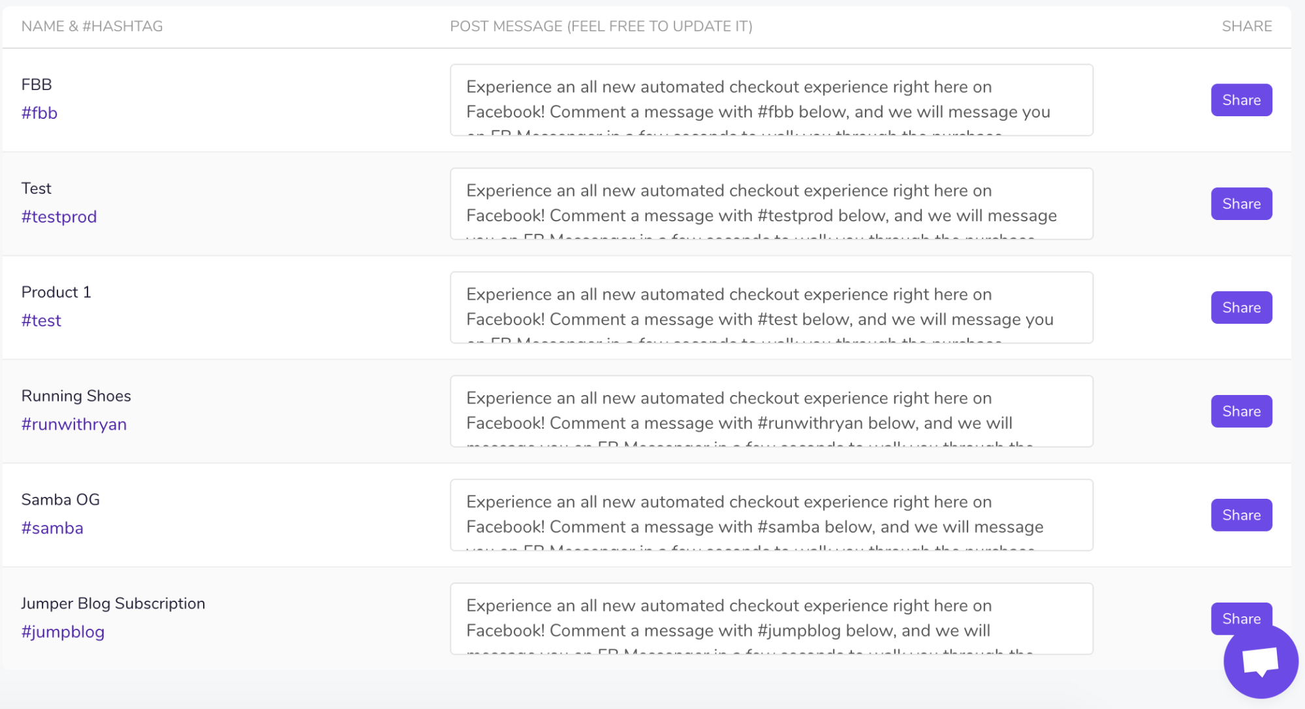Edit the Product 1 post message
Screen dimensions: 1305x709
click(772, 307)
